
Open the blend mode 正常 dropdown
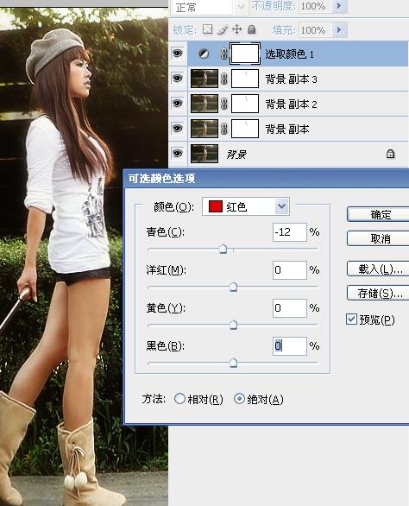coord(210,6)
